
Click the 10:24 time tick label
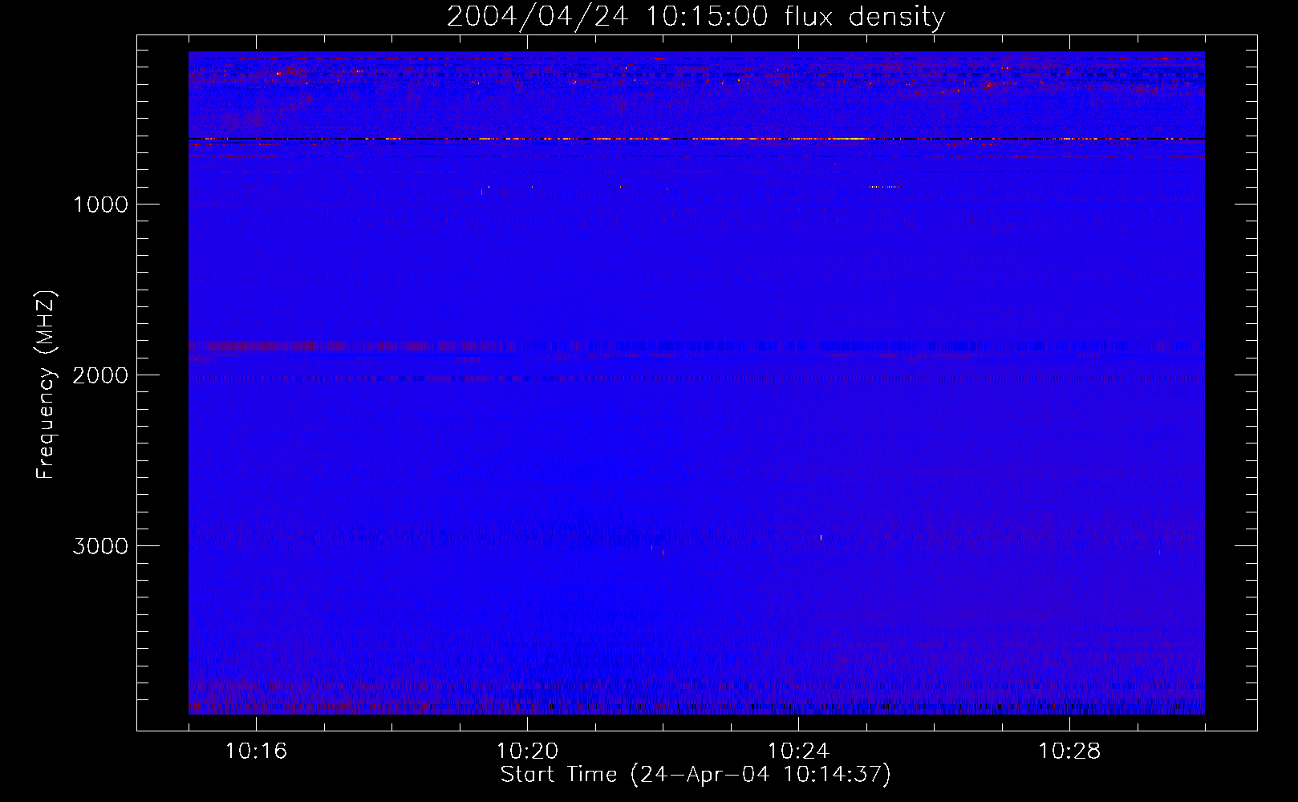point(798,751)
